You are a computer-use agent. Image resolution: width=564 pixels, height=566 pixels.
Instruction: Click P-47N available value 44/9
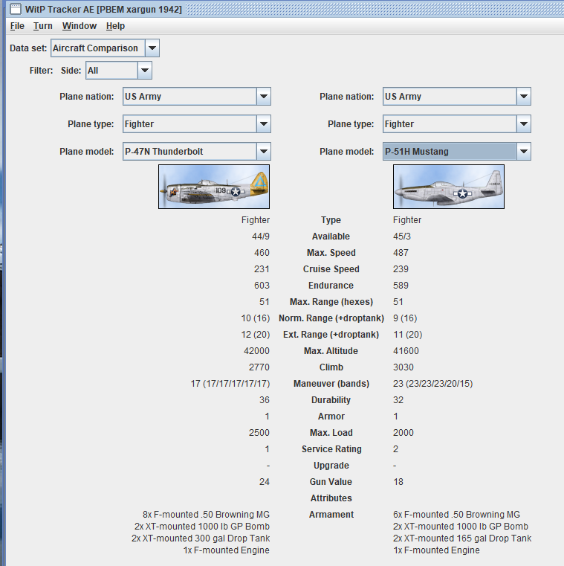pos(261,236)
